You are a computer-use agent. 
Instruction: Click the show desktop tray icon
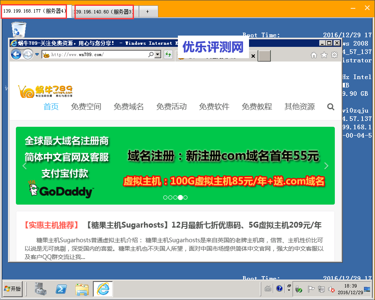pos(367,289)
